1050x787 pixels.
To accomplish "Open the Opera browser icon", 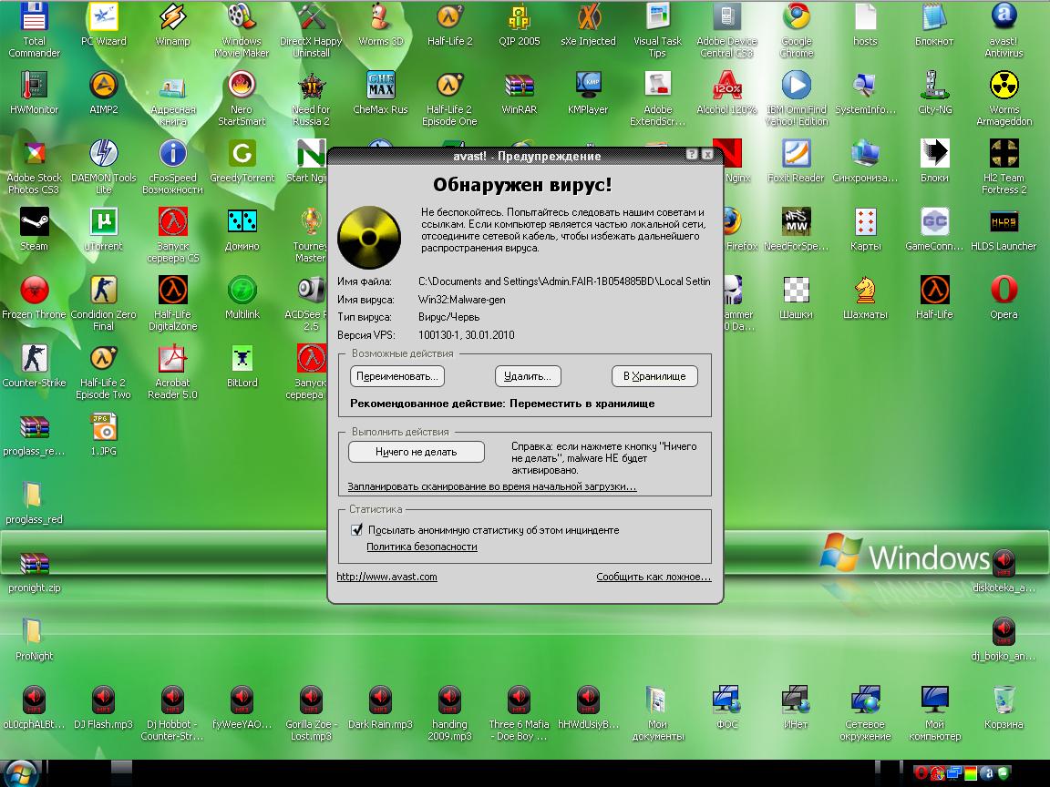I will tap(1004, 291).
